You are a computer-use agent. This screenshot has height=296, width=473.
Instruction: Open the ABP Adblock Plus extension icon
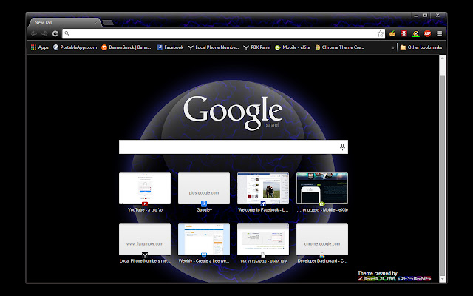pos(427,33)
